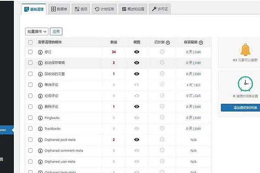Check the 自动保存草稿 row checkbox
This screenshot has height=173, width=260.
[x=30, y=63]
